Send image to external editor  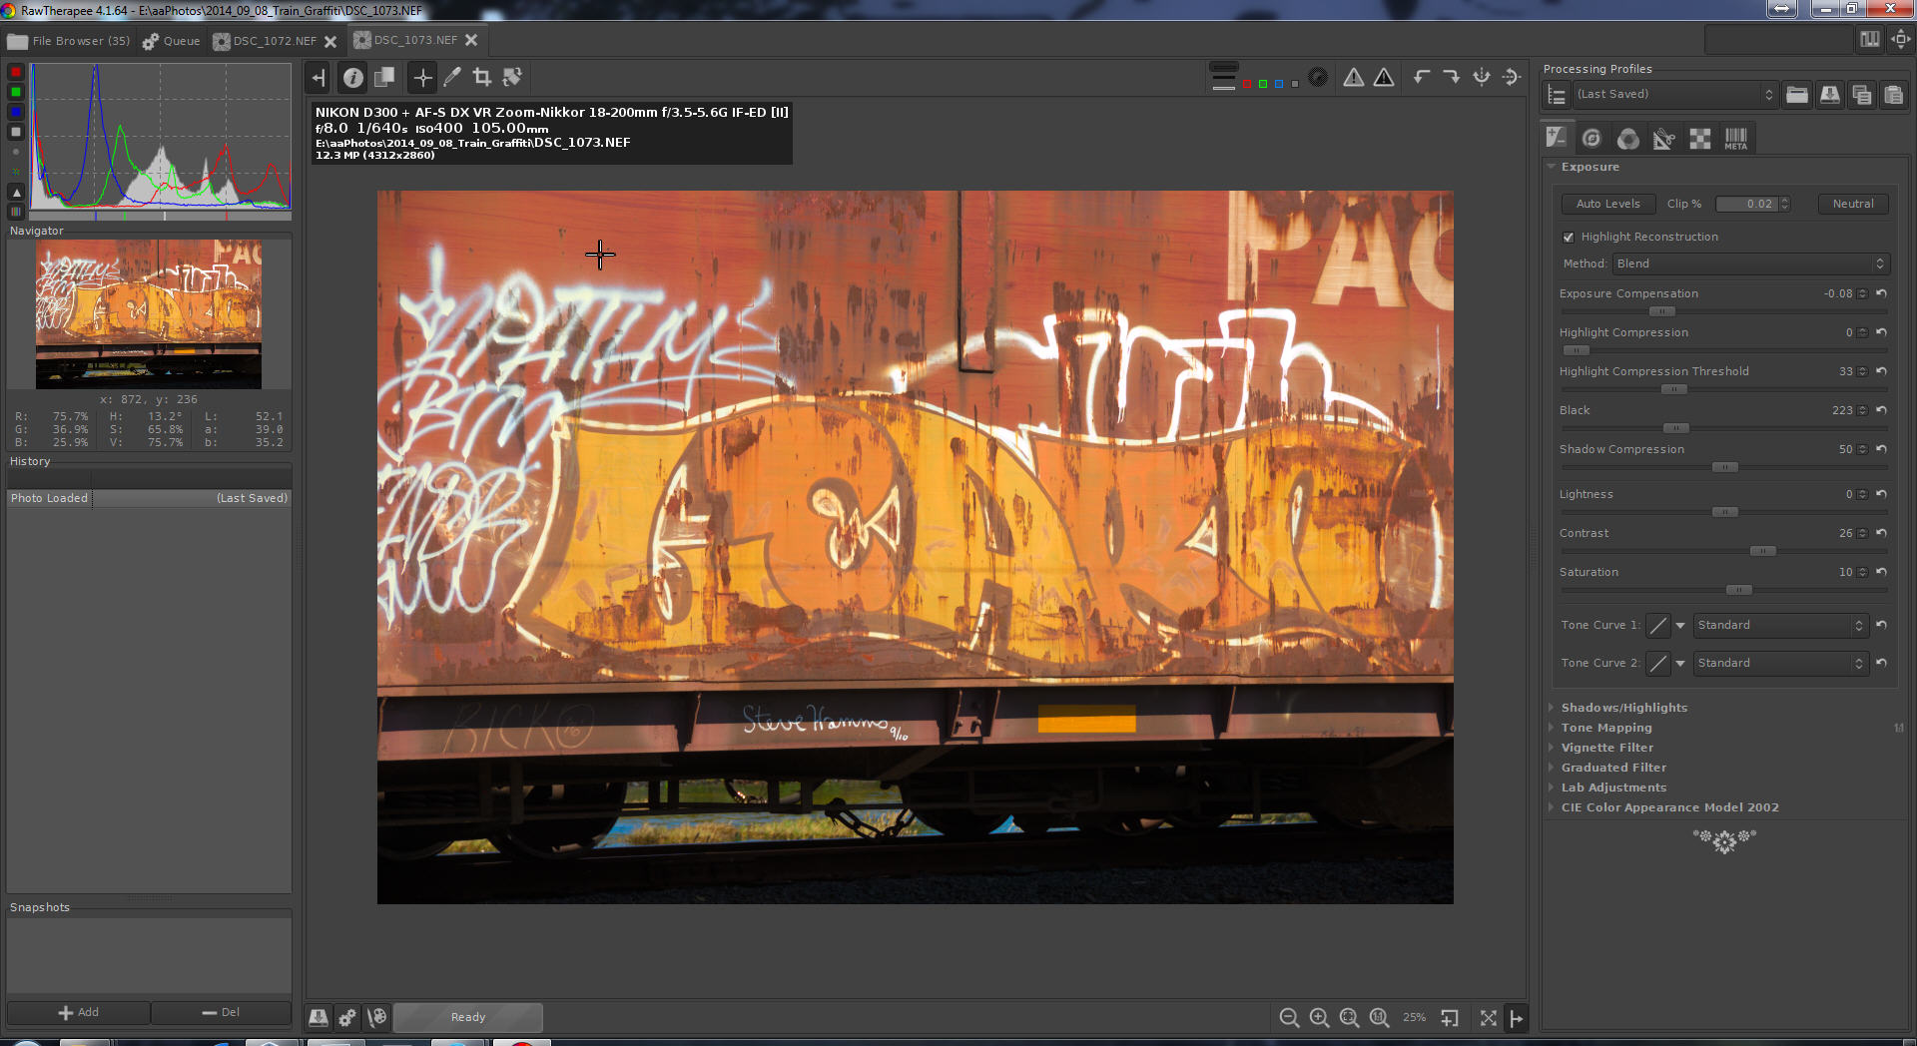point(376,1017)
